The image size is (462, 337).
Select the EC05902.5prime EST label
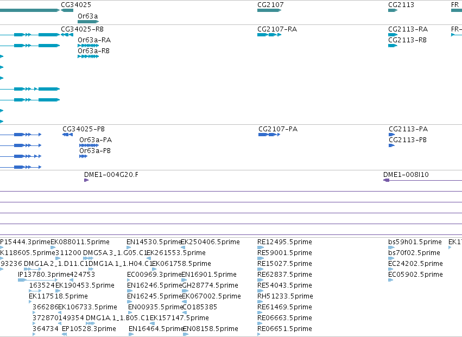click(x=415, y=275)
